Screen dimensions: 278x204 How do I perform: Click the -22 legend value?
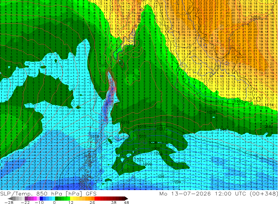tap(25, 203)
